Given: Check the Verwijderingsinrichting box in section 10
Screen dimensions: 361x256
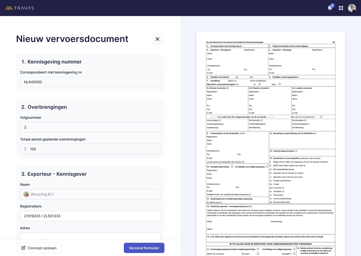Looking at the screenshot, I should [232, 166].
